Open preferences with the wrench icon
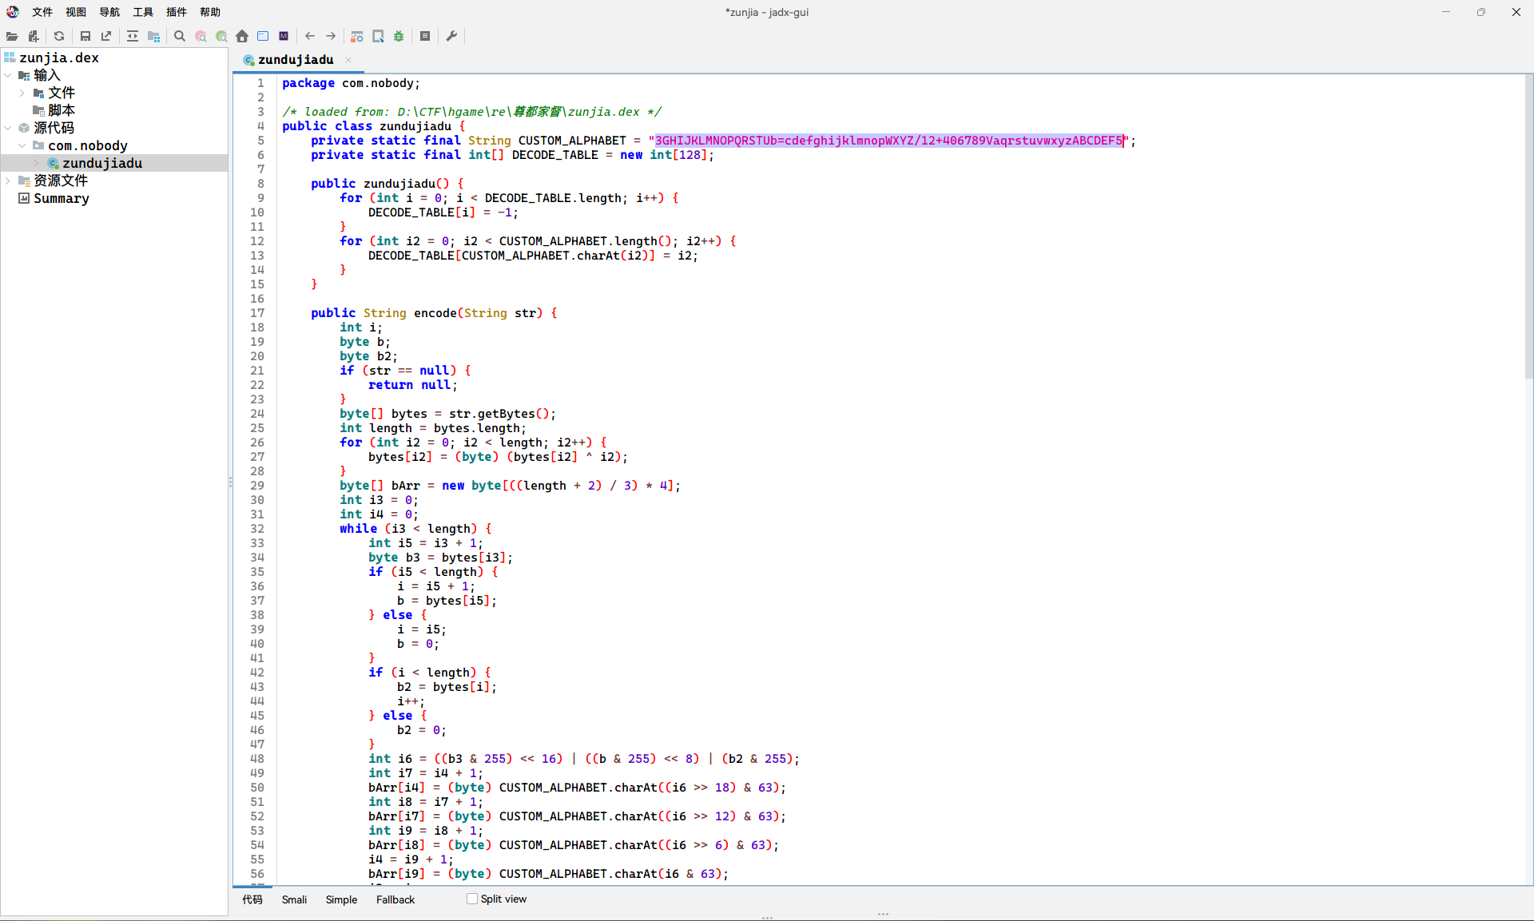The height and width of the screenshot is (921, 1534). [x=451, y=36]
